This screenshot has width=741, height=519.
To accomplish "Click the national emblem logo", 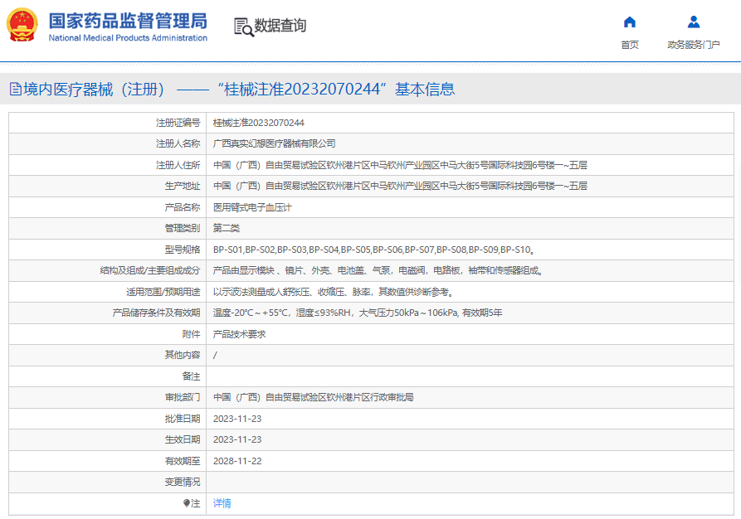I will coord(22,25).
